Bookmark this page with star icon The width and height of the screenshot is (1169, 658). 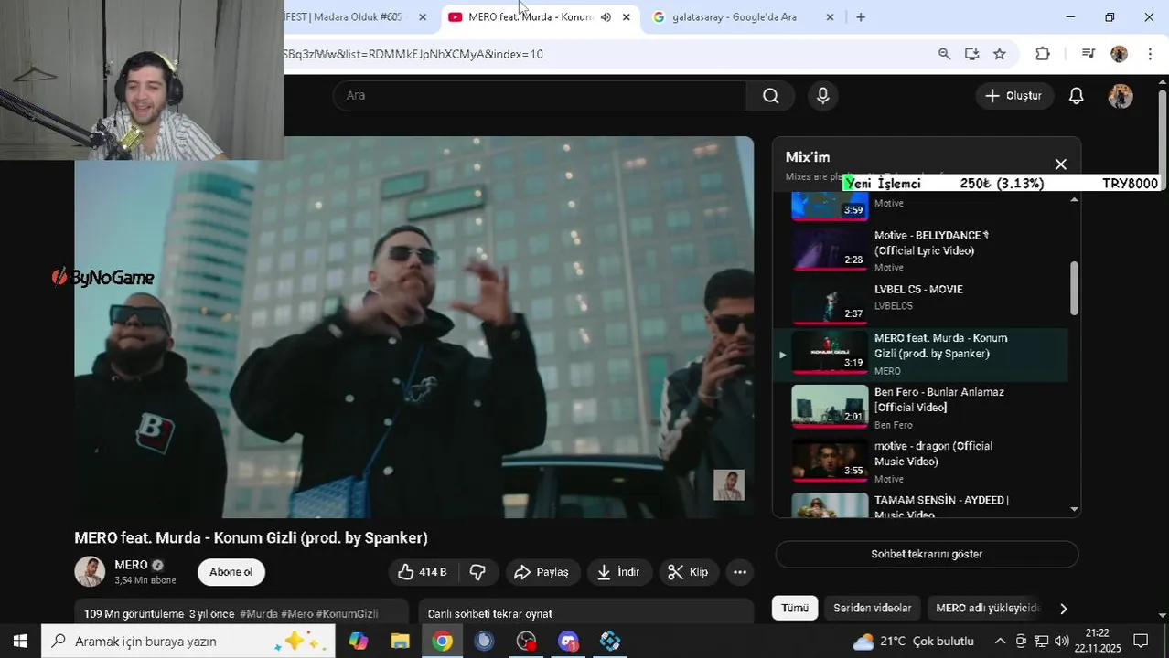point(999,54)
